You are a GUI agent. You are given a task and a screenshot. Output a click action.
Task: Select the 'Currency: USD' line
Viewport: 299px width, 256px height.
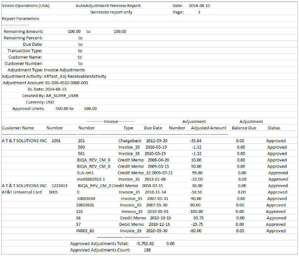(40, 102)
